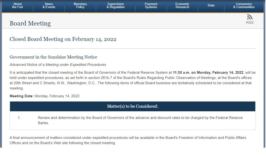Screen dimensions: 266x156
Task: Open Supervision & Regulation navigation item
Action: click(x=116, y=5)
